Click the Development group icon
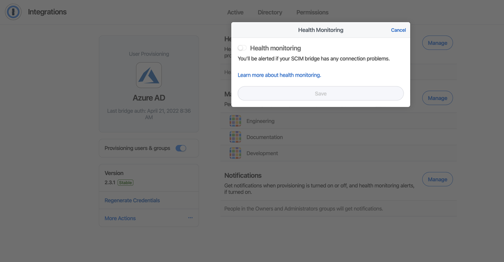Viewport: 504px width, 262px height. click(235, 153)
